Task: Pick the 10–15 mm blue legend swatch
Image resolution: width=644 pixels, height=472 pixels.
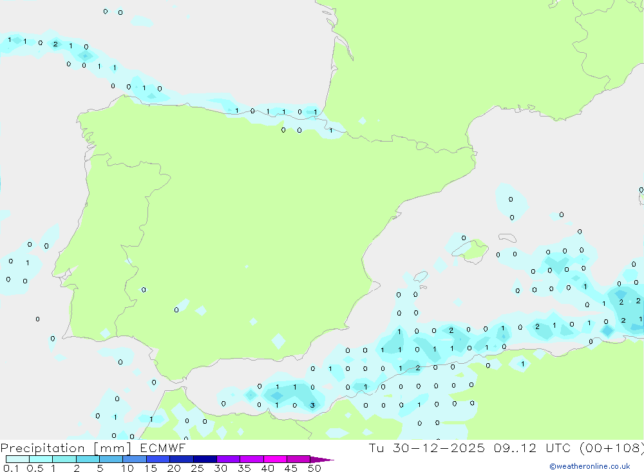Action: (x=134, y=459)
